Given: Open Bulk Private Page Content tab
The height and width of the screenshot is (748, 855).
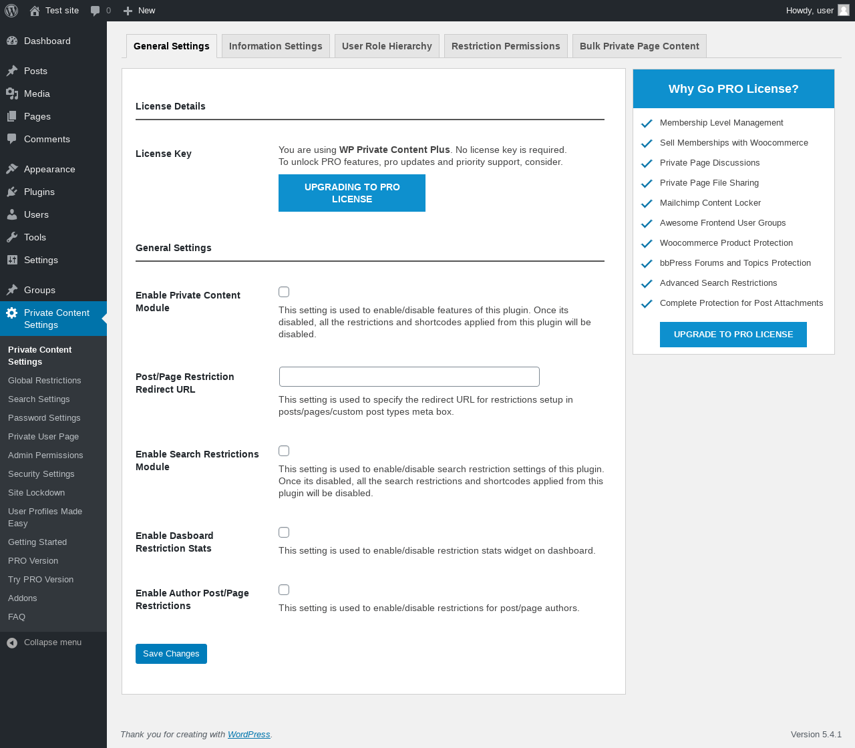Looking at the screenshot, I should coord(639,46).
